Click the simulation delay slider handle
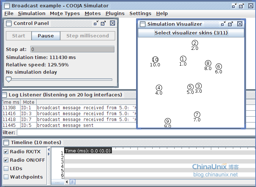 [x=8, y=79]
